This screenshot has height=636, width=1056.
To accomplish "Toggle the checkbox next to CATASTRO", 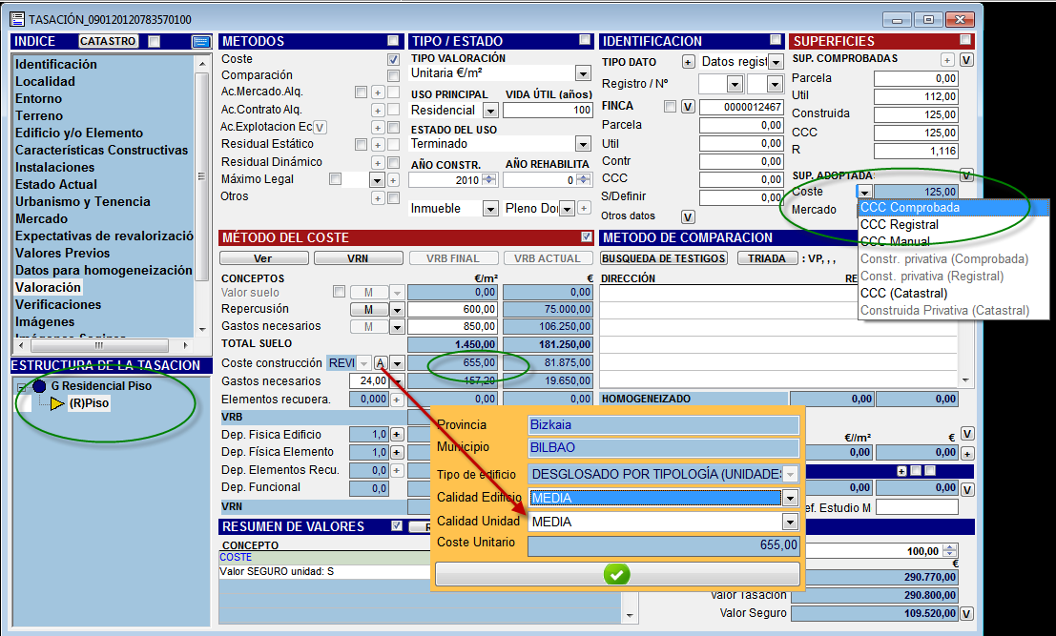I will 155,42.
